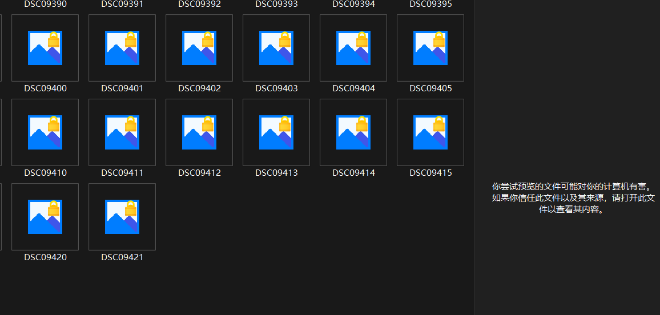Click the name text DSC09411
This screenshot has height=315, width=660.
click(123, 173)
